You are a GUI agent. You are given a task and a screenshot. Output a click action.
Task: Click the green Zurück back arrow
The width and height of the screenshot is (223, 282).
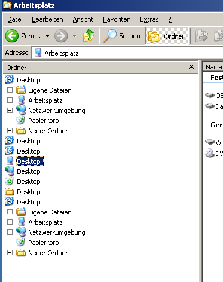tap(12, 36)
